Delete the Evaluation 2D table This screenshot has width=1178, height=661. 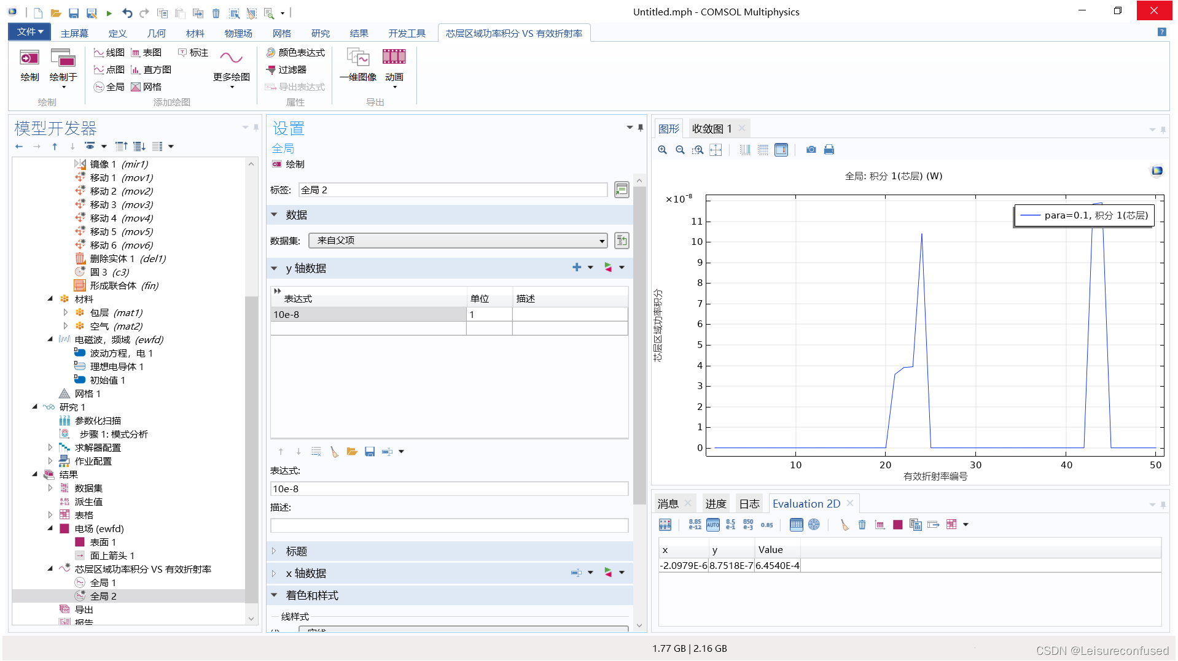[x=862, y=525]
